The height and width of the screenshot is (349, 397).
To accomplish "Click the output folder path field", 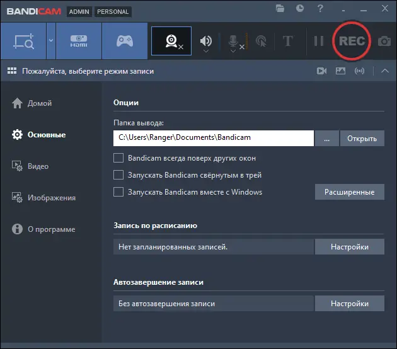I will click(214, 138).
